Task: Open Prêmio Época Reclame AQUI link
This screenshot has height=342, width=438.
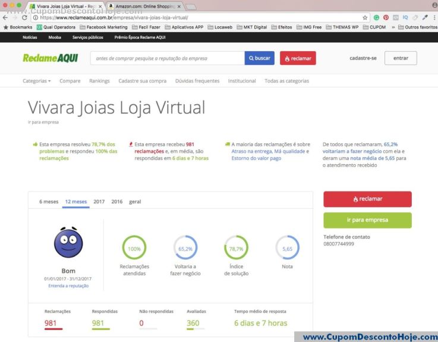Action: (140, 37)
